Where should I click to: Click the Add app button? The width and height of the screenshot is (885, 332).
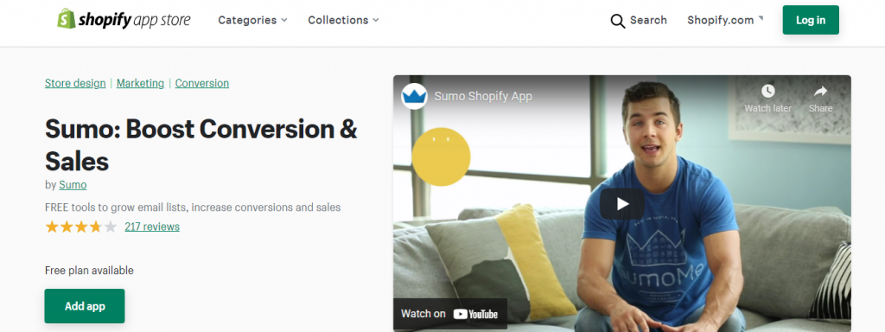tap(85, 306)
